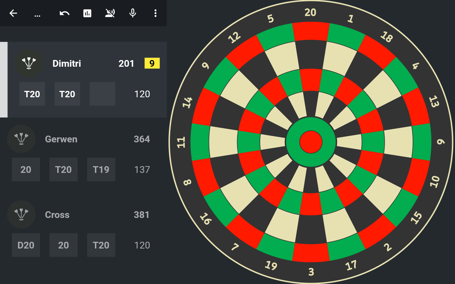Toggle the muted voice caller icon

point(110,13)
